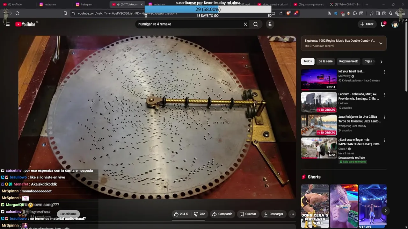Show more filter chips with the arrow
The image size is (408, 229).
381,62
